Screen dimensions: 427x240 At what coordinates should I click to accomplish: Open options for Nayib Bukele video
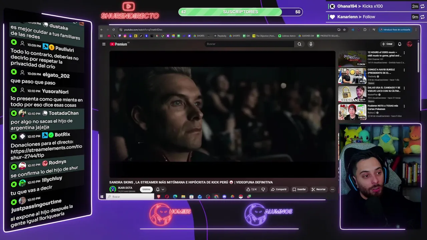click(404, 70)
